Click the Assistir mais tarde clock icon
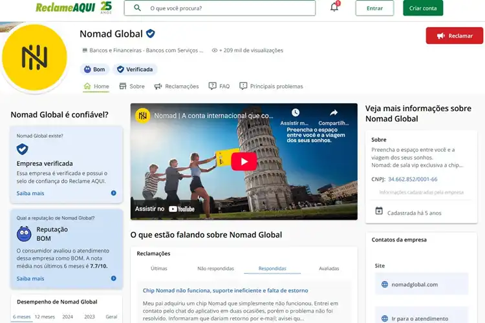The image size is (485, 323). pos(296,112)
